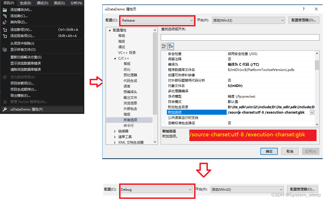
Task: Click 配置管理器(O)... button in properties dialog
Action: pos(304,20)
